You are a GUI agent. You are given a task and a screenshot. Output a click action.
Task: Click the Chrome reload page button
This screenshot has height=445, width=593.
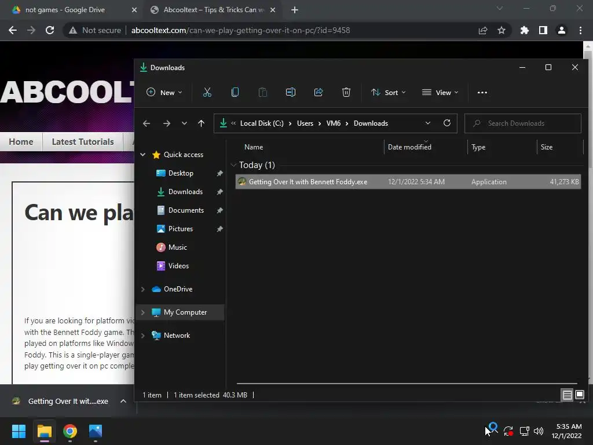point(50,30)
